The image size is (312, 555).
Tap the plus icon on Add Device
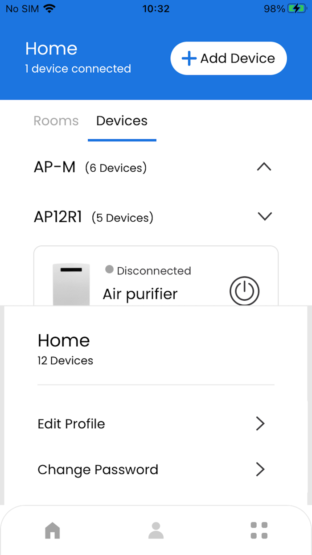(189, 58)
